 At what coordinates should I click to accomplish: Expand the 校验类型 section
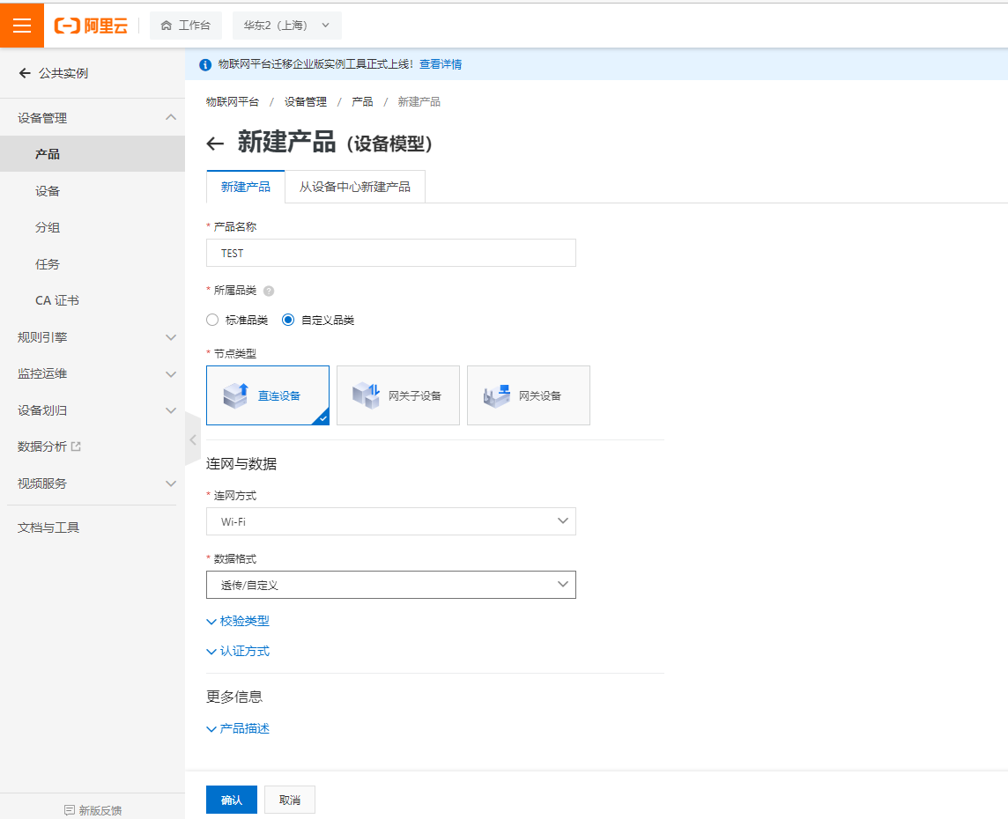238,621
